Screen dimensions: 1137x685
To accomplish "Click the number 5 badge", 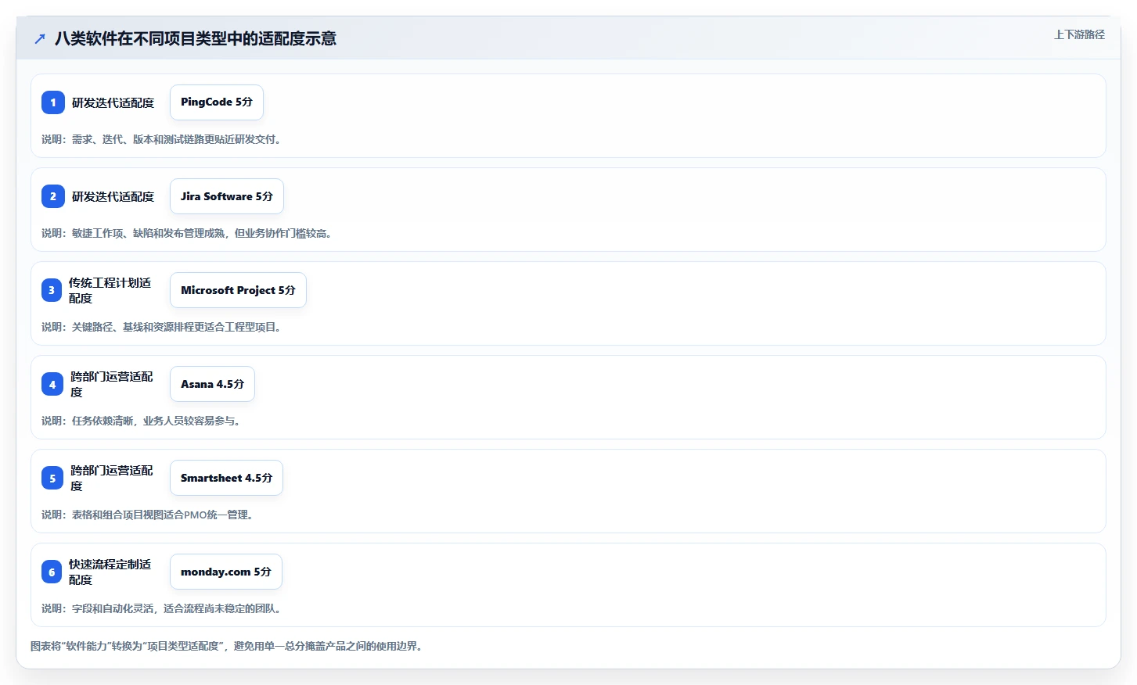I will (x=52, y=478).
